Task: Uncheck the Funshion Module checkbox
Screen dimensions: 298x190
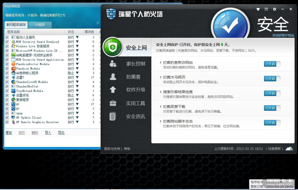Action: tap(7, 68)
